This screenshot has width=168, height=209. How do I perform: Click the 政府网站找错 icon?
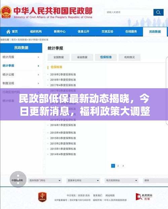[144, 197]
